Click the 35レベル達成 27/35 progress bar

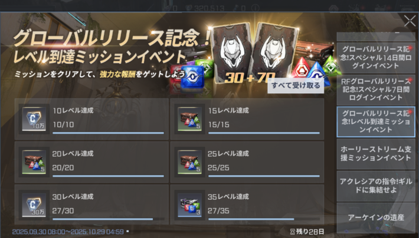264,219
